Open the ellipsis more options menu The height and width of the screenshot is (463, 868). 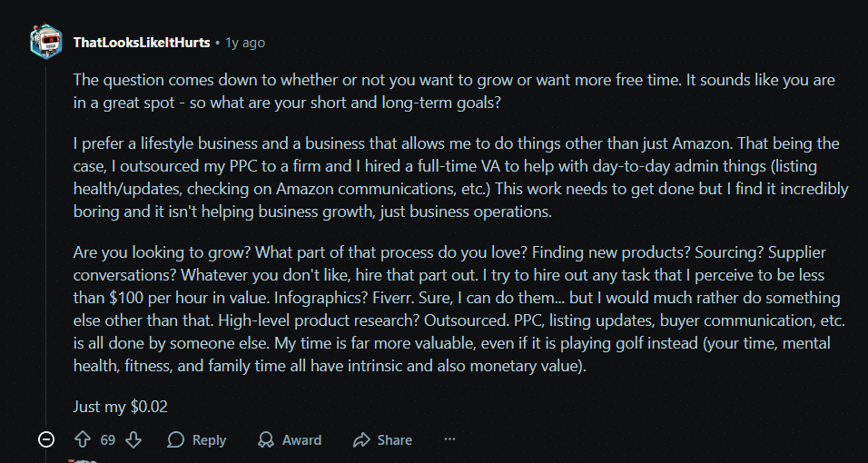tap(449, 439)
